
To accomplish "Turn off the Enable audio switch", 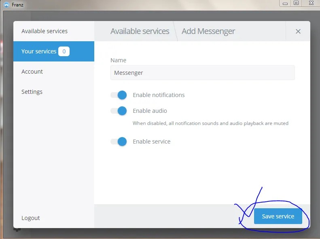I will [119, 111].
